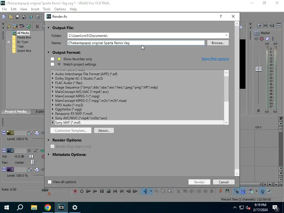Click the X remove icon in Project Media toolbar
The image size is (284, 213).
(37, 26)
